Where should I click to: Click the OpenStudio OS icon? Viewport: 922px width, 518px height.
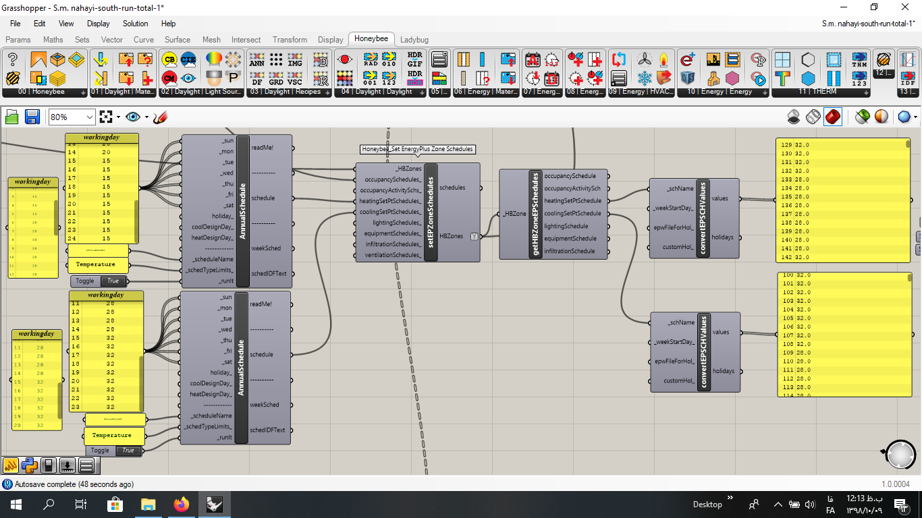[x=688, y=77]
